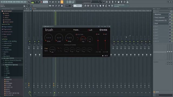Screen dimensions: 173x97
Task: Open the FILE menu
Action: pos(2,2)
